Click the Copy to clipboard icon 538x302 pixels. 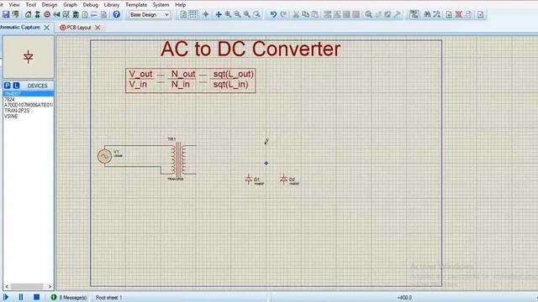(305, 14)
